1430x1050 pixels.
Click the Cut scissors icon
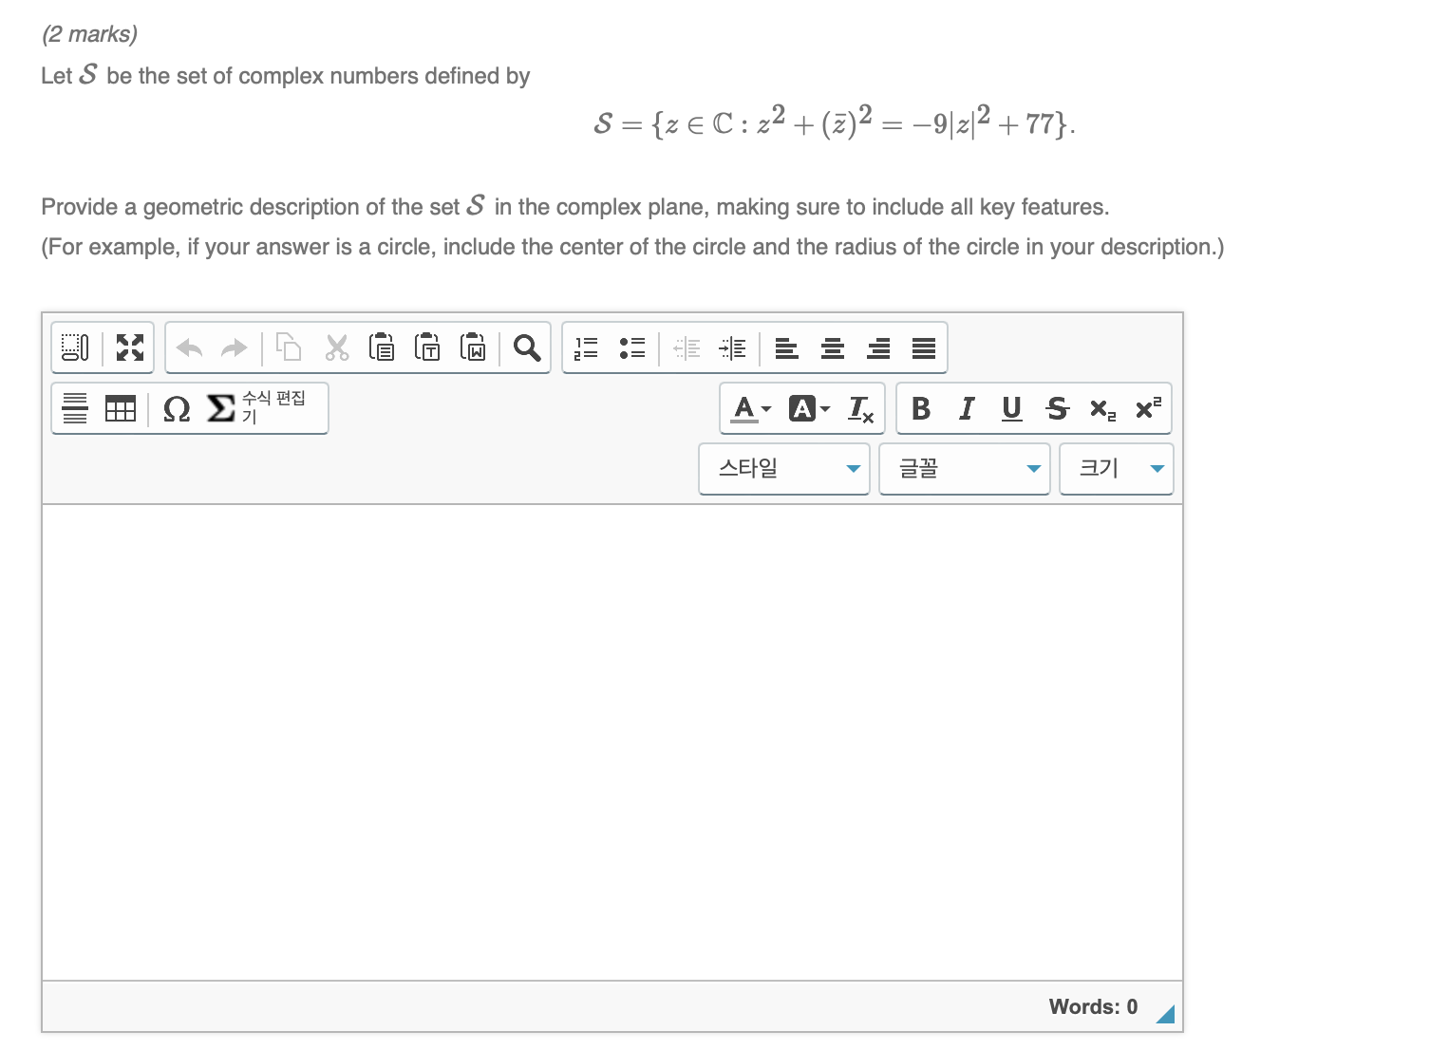point(336,347)
